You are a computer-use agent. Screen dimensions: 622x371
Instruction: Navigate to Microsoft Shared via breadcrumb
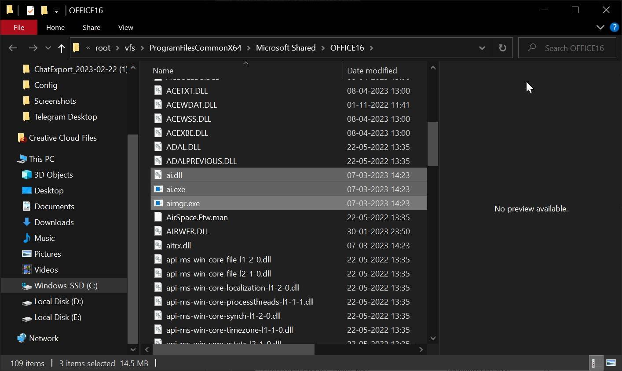point(285,47)
